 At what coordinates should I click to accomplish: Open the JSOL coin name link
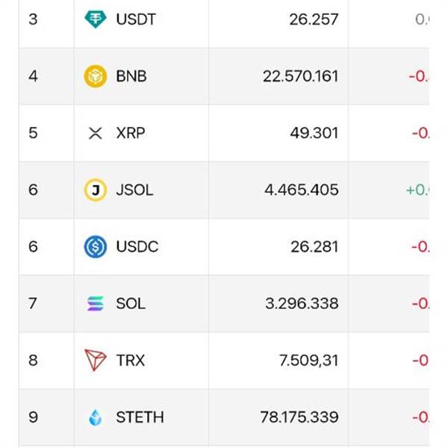pos(134,190)
